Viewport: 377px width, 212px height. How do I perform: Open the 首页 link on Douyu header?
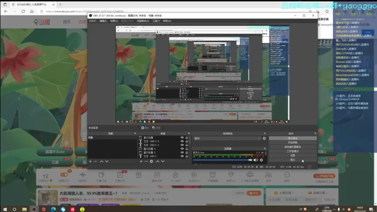[x=66, y=22]
